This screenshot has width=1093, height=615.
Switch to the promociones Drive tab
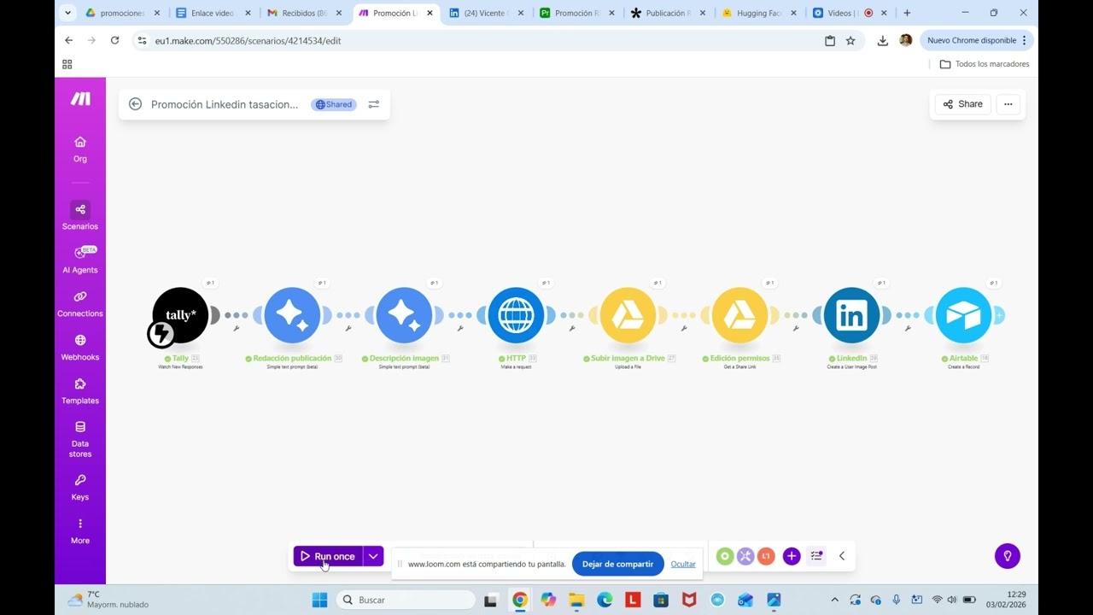pos(123,13)
